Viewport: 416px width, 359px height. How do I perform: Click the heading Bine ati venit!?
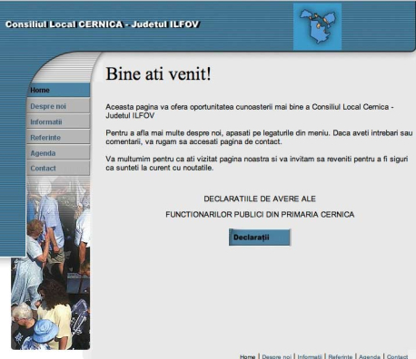pos(158,73)
